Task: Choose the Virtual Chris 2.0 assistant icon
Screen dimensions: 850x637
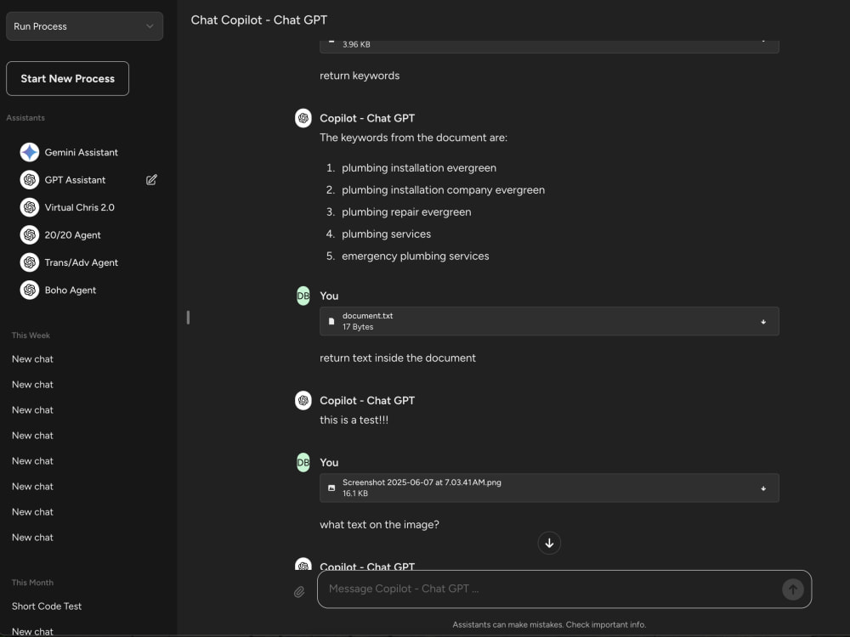Action: 29,207
